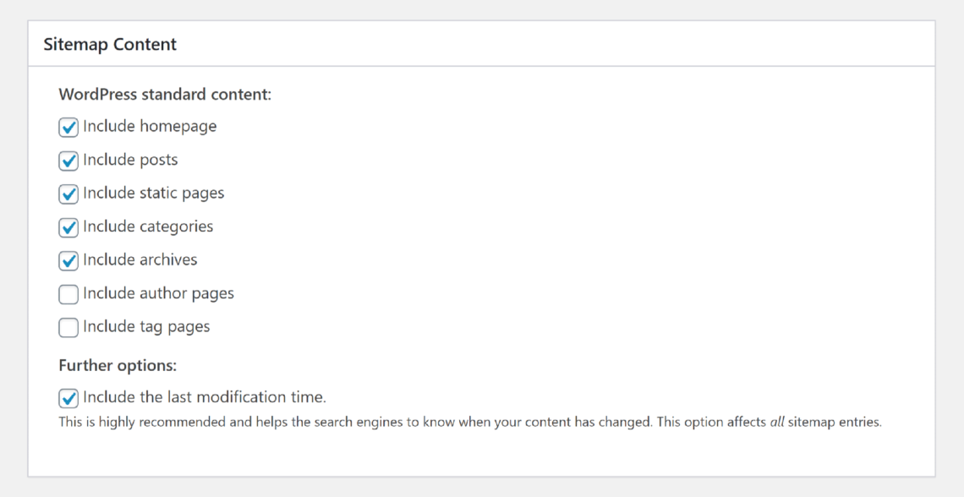The image size is (964, 497).
Task: Click the 'Include categories' label text
Action: pos(148,226)
